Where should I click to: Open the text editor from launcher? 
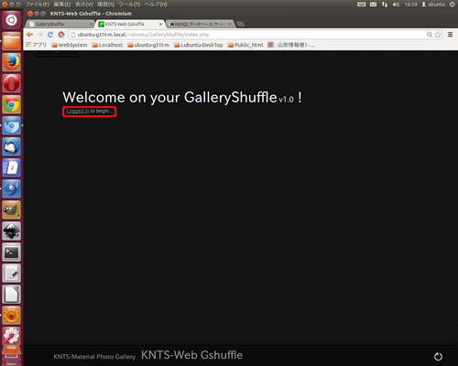(x=12, y=274)
